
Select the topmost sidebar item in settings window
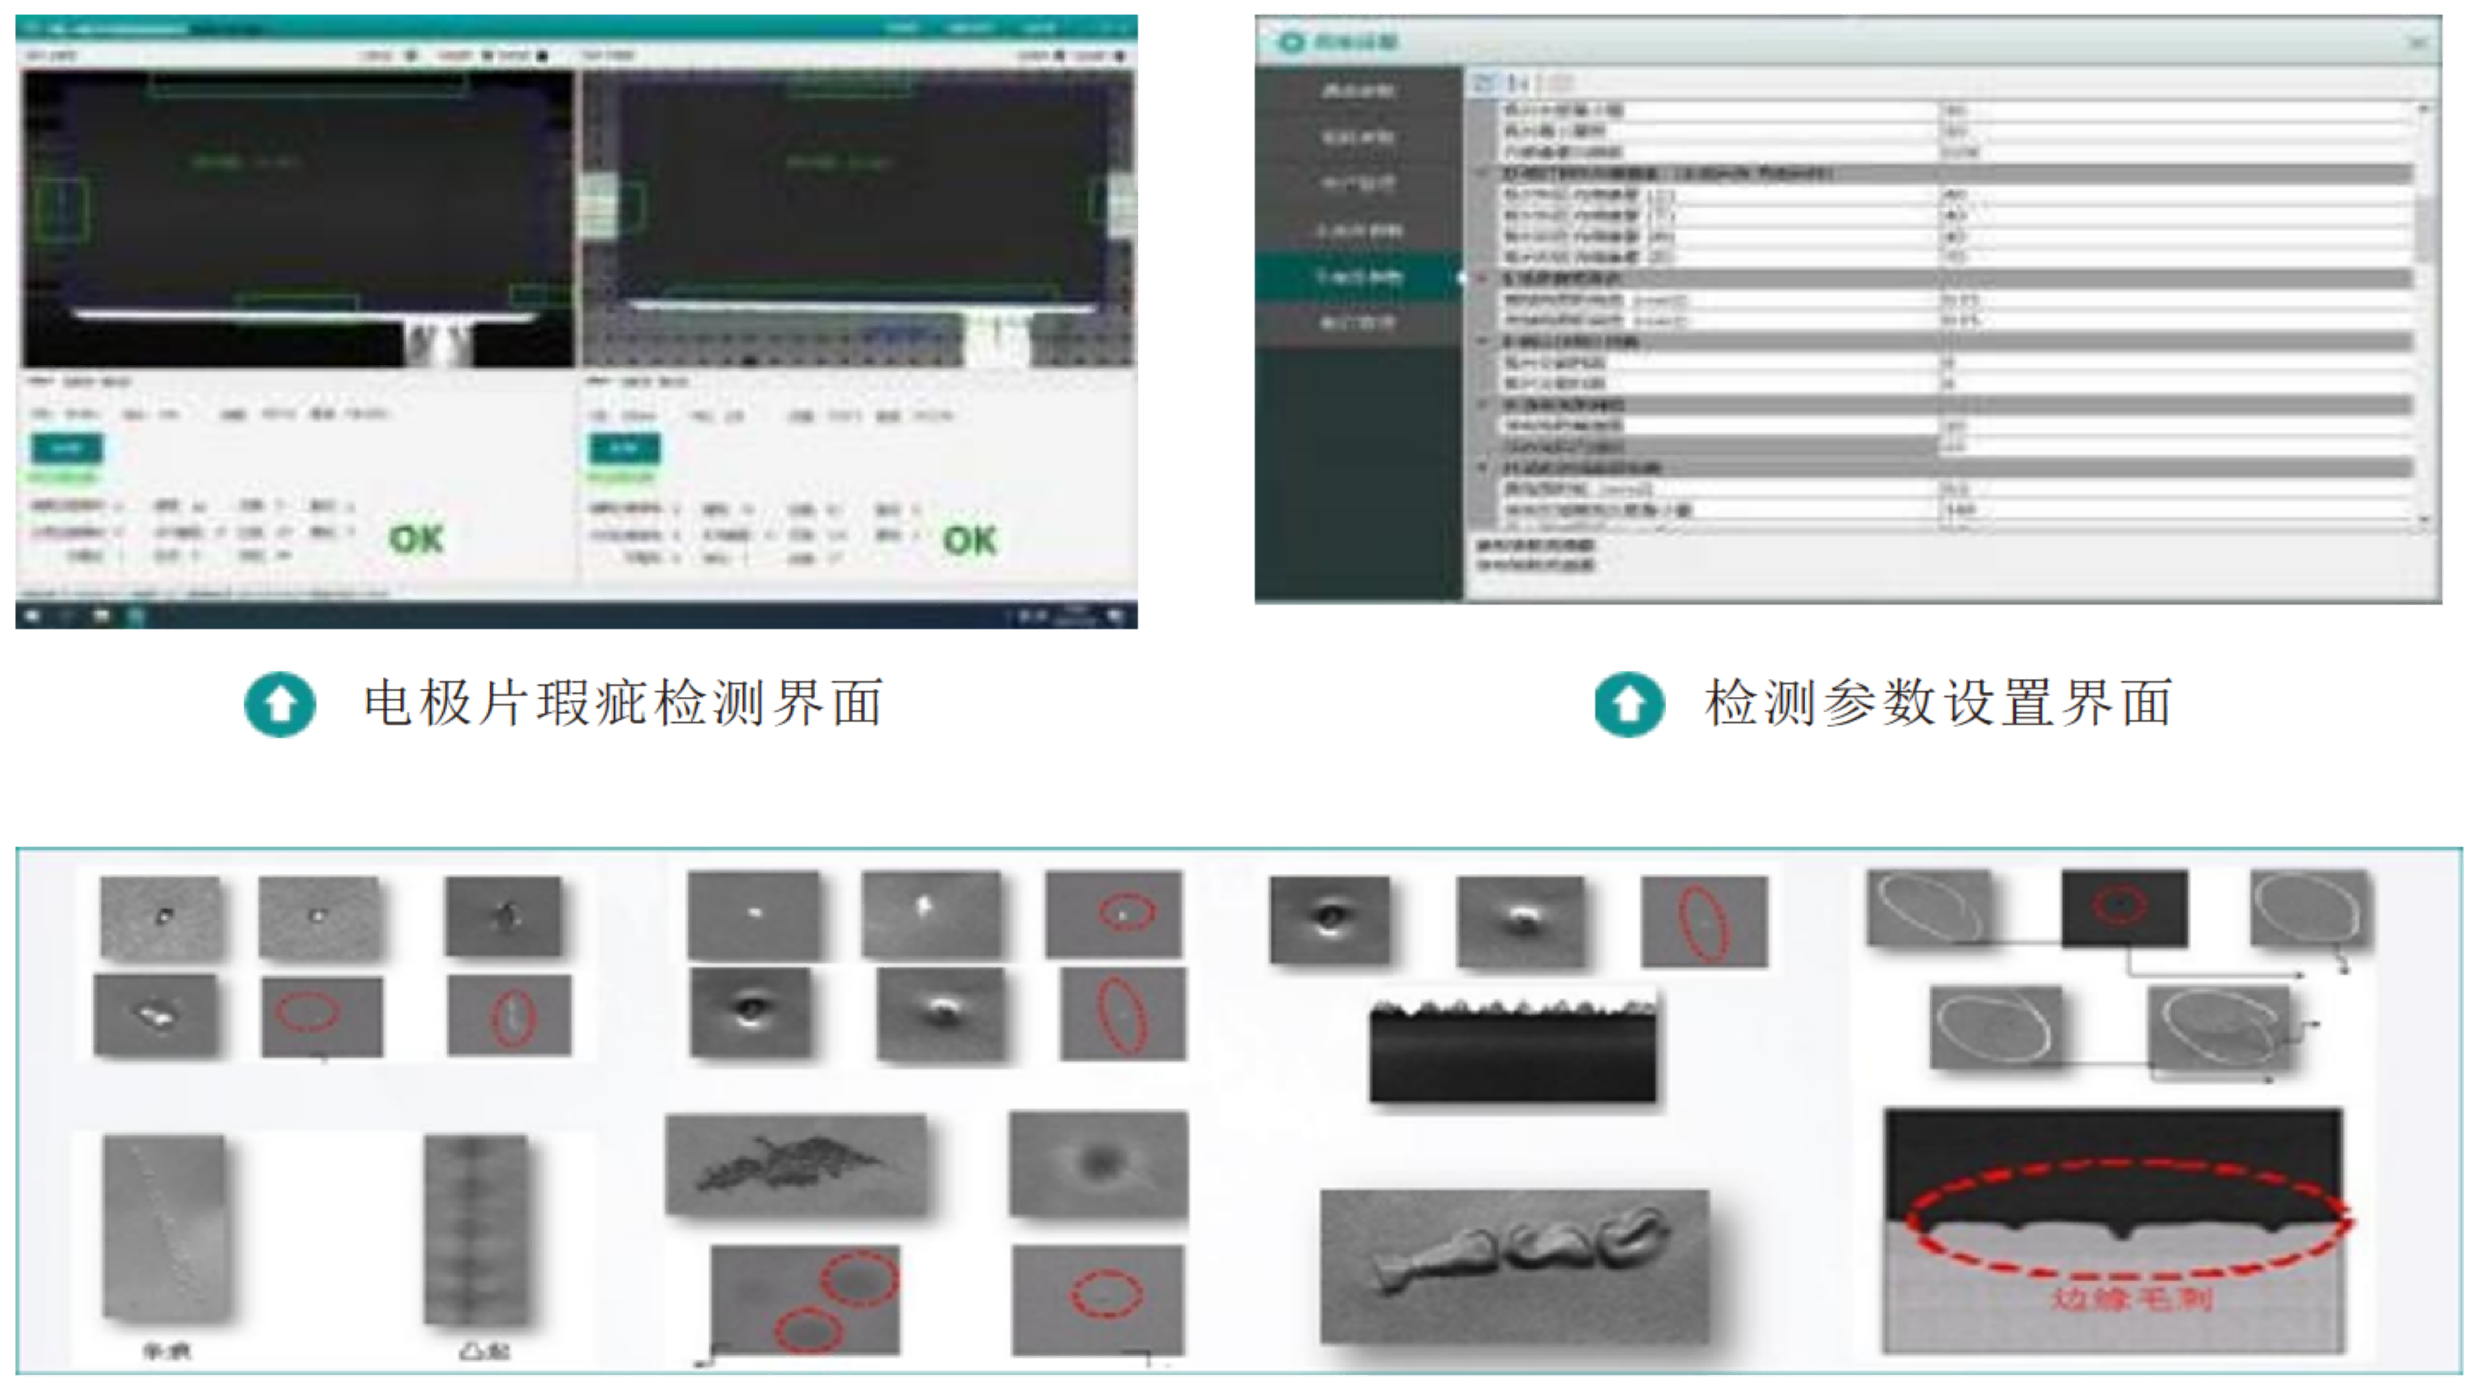[1358, 90]
